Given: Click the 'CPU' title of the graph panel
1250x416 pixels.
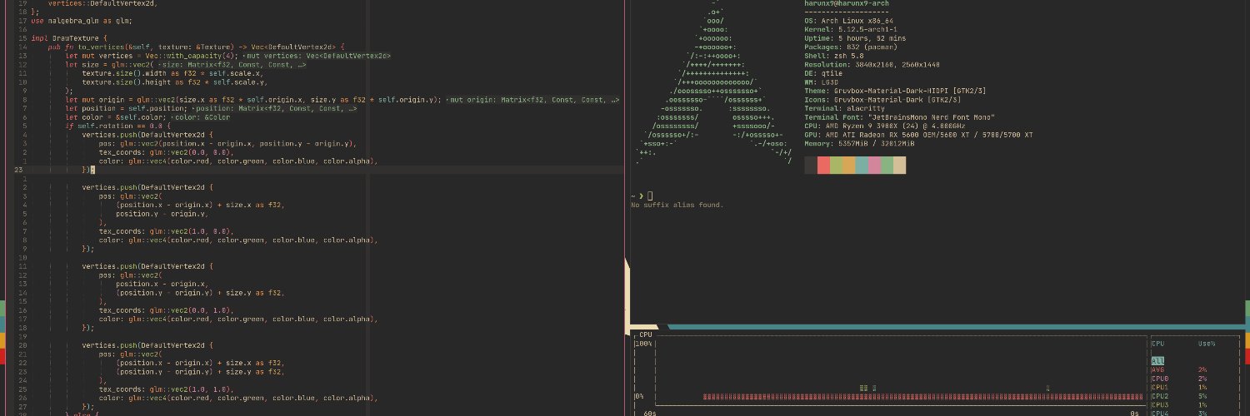Looking at the screenshot, I should [x=646, y=334].
